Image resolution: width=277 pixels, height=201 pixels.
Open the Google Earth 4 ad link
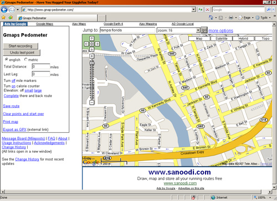[113, 24]
